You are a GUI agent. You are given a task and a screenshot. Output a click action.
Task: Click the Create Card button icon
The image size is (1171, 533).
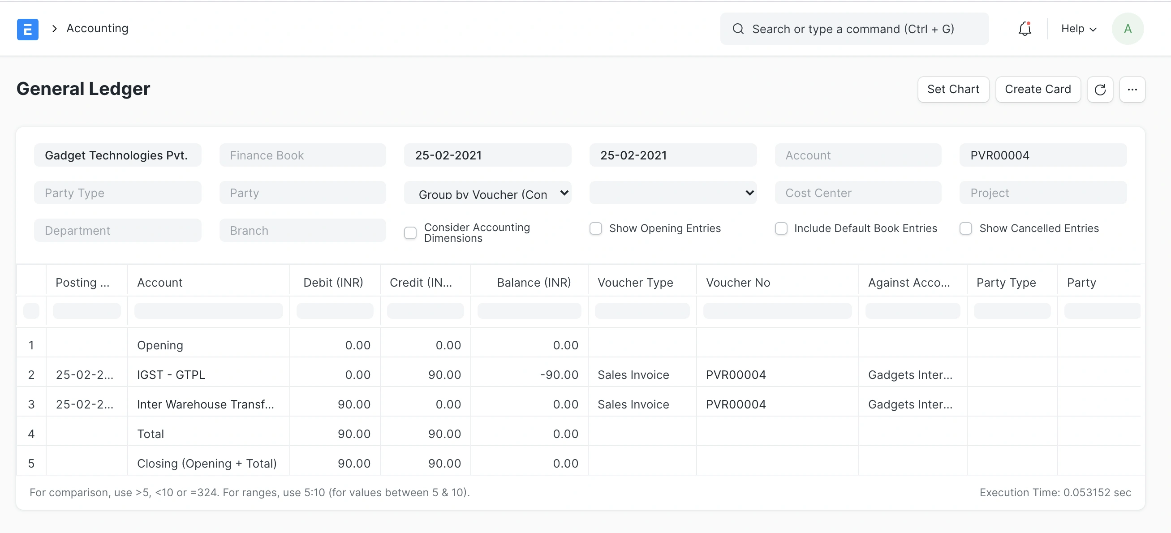(1039, 89)
